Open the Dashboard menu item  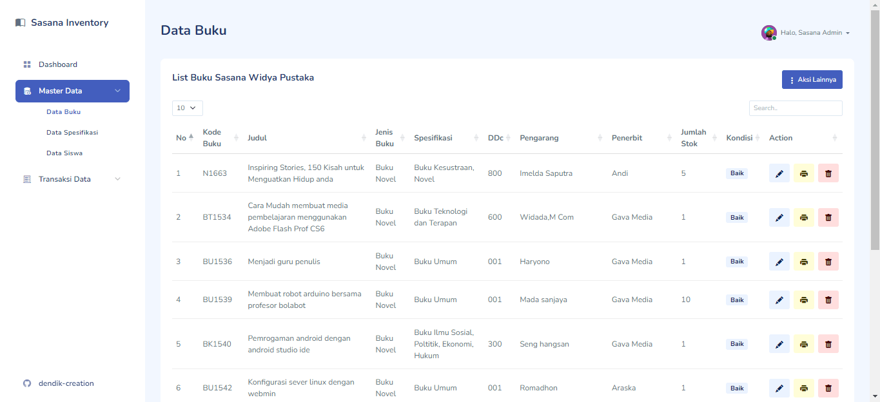coord(72,64)
